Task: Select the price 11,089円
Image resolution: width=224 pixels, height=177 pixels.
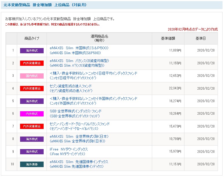Action: coord(175,50)
